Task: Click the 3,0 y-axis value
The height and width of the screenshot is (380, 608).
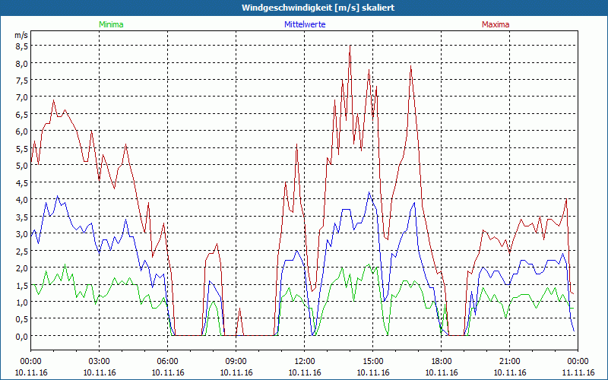Action: tap(22, 234)
